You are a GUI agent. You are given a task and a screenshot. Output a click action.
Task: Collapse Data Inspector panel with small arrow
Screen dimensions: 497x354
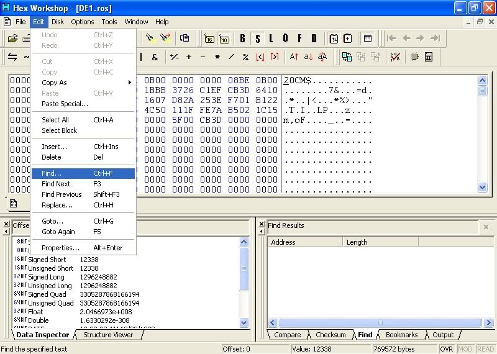point(6,232)
